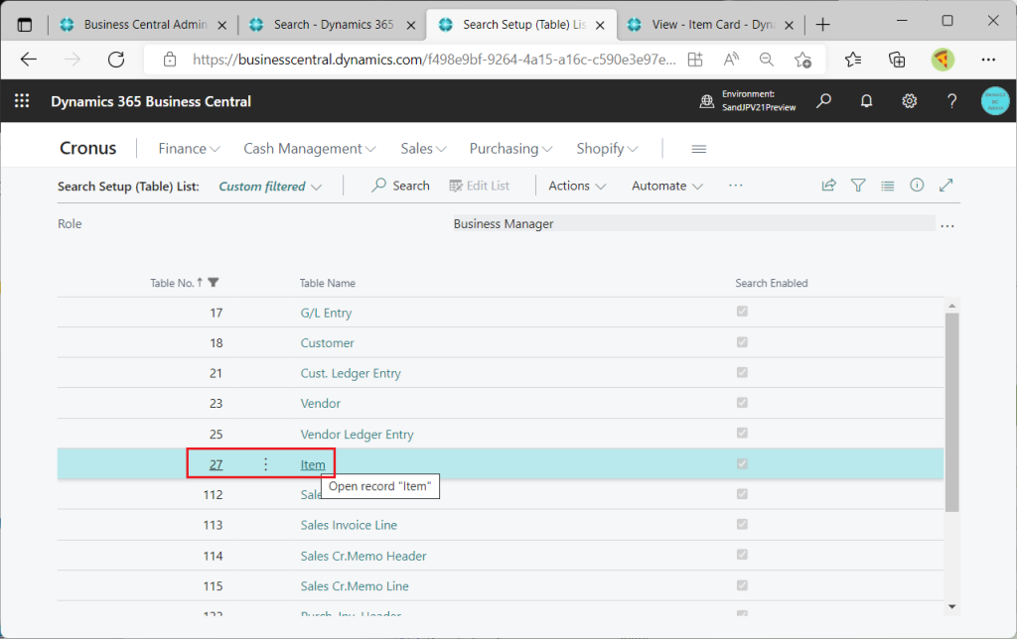Screen dimensions: 1017x639
Task: Open the settings gear icon
Action: (x=910, y=101)
